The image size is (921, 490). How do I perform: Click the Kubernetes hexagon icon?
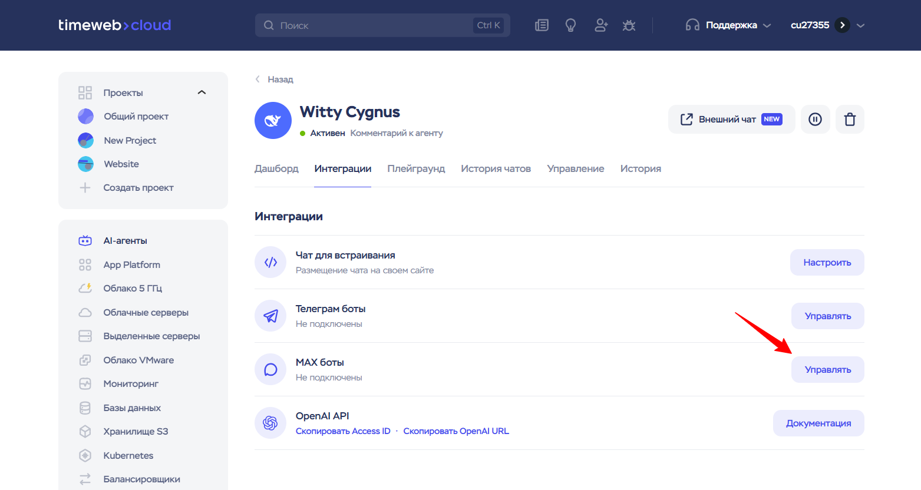85,455
